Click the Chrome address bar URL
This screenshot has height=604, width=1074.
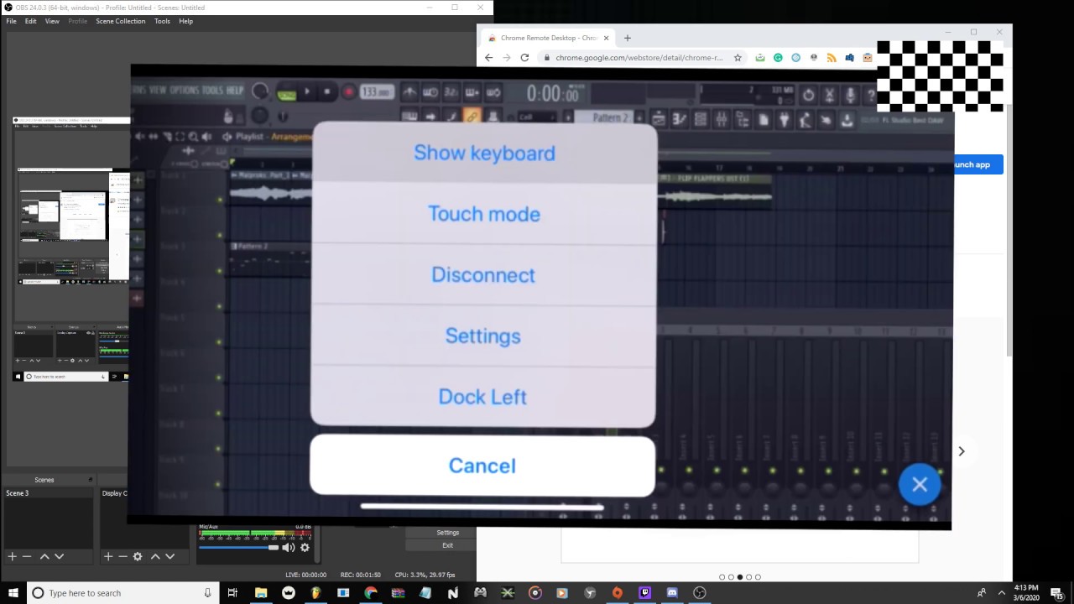(x=639, y=58)
